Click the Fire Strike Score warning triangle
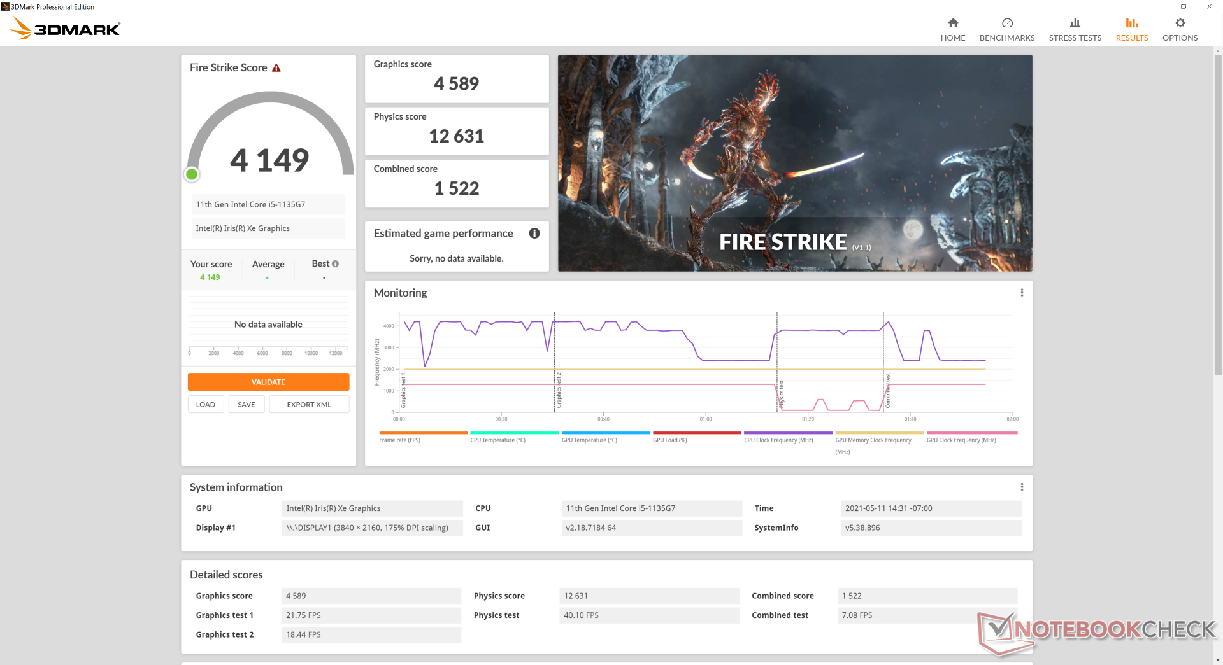Image resolution: width=1223 pixels, height=665 pixels. click(276, 68)
